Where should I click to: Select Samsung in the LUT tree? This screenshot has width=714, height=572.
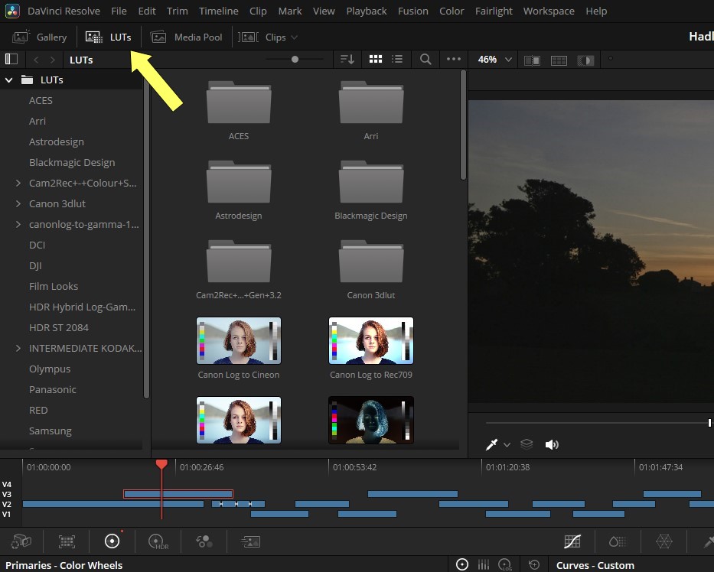(x=50, y=431)
